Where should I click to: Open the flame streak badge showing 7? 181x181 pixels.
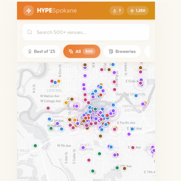(x=117, y=11)
